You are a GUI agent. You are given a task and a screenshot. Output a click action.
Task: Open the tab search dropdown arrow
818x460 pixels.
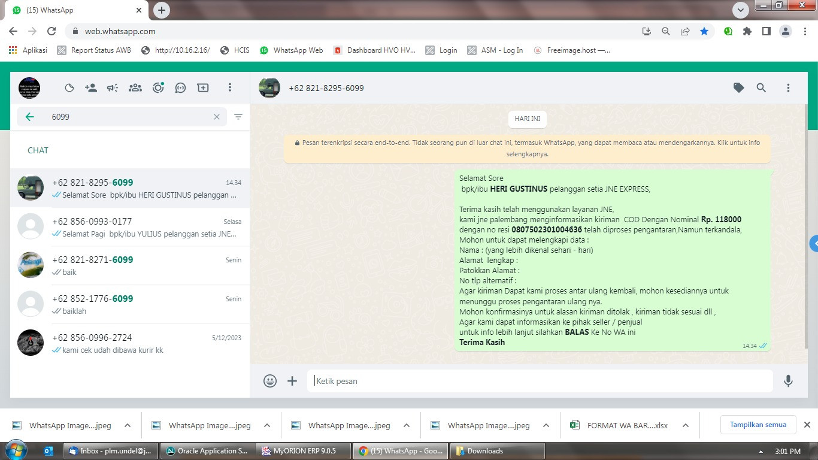tap(741, 10)
